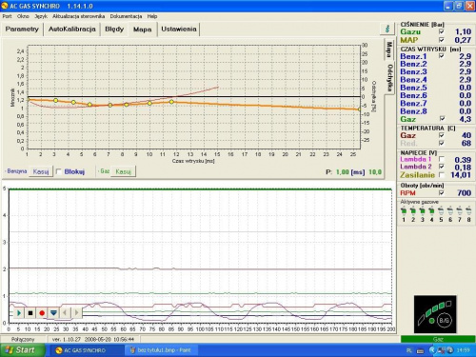This screenshot has width=476, height=357.
Task: Click the Zasilanie value 14,01
Action: coord(461,174)
